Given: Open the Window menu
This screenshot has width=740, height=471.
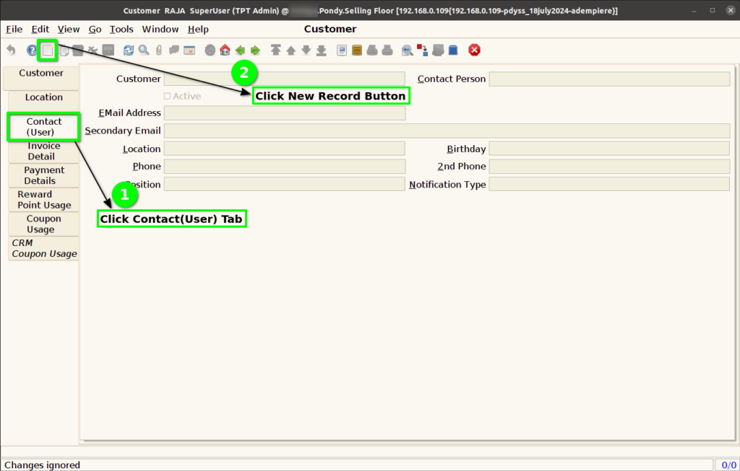Looking at the screenshot, I should 160,29.
